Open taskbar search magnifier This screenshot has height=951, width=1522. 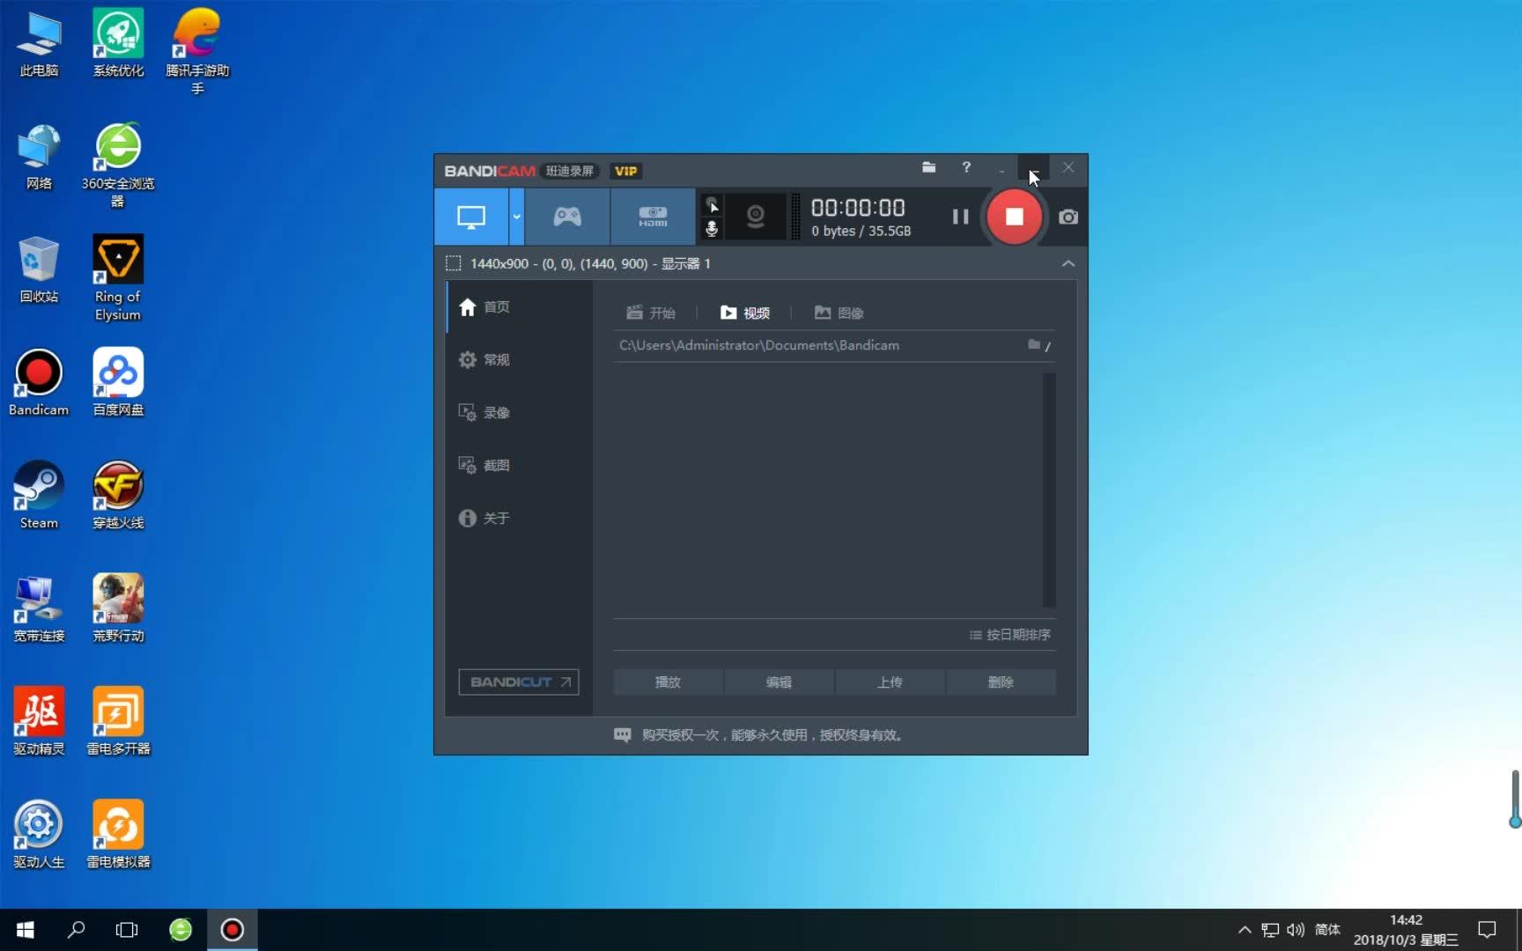click(76, 930)
